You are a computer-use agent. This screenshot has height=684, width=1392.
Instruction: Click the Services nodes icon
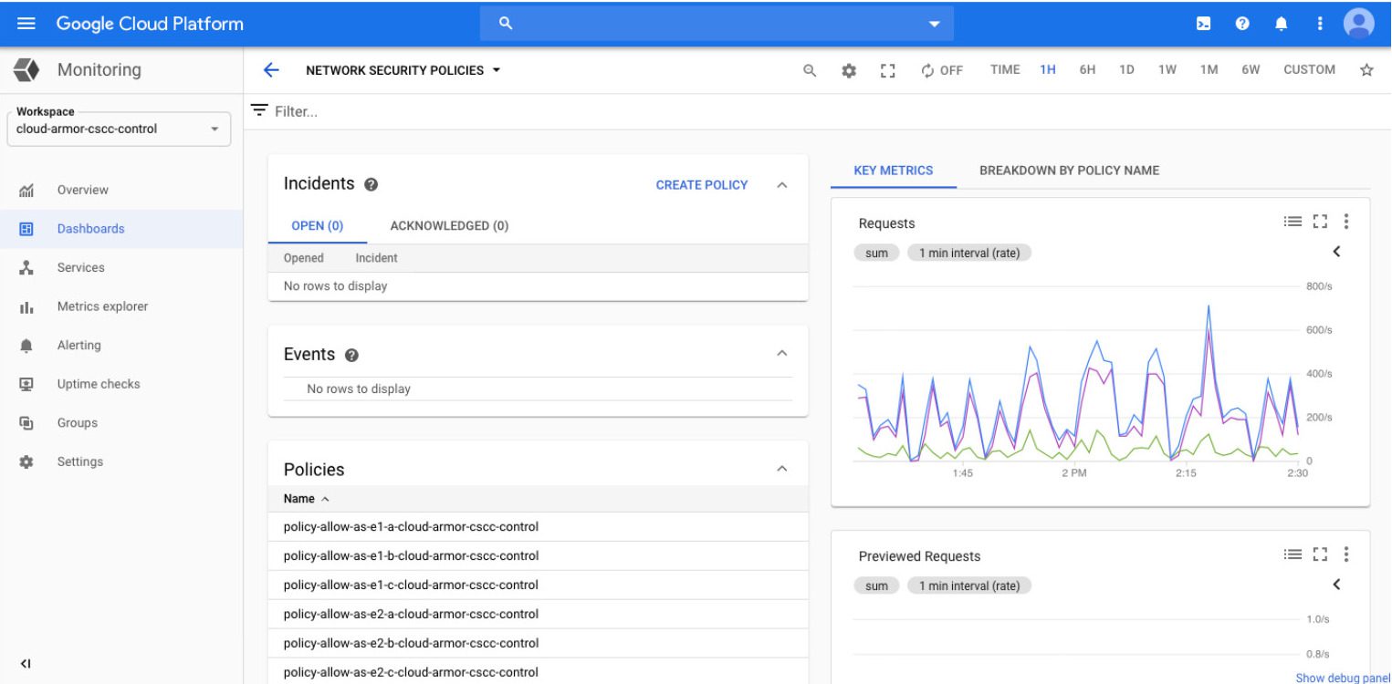[26, 267]
